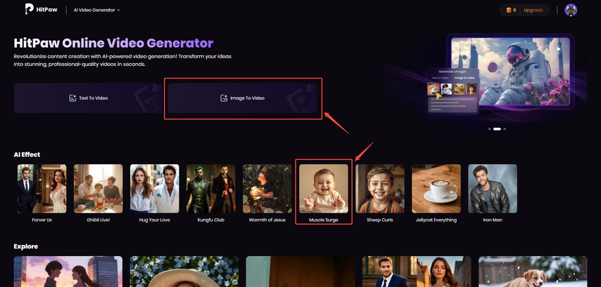Image resolution: width=601 pixels, height=287 pixels.
Task: Open the Forver Us effect thumbnail
Action: 42,188
